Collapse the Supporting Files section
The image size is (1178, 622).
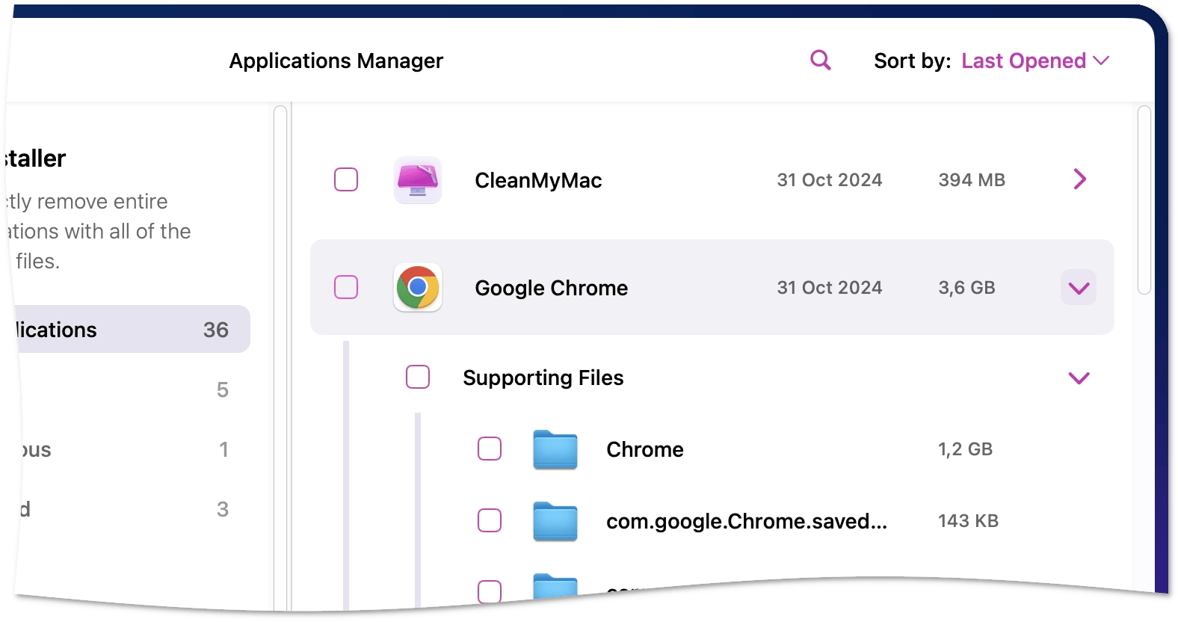(x=1079, y=378)
